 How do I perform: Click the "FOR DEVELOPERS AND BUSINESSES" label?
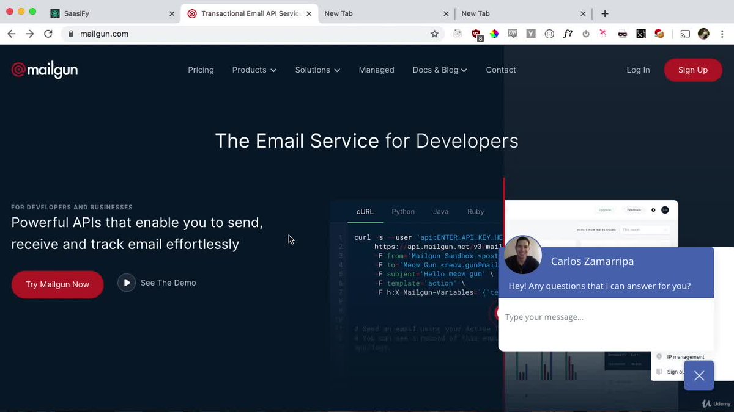[x=72, y=208]
